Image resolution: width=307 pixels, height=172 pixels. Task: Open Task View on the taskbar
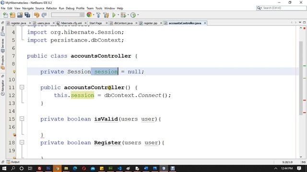(x=30, y=168)
